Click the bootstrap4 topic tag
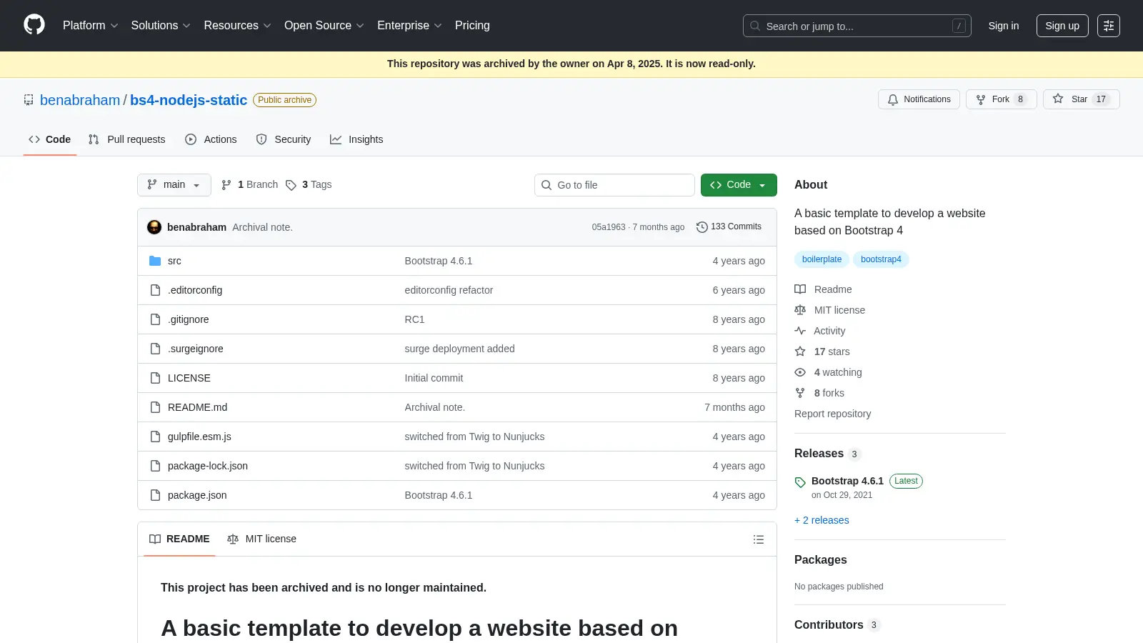 coord(881,259)
